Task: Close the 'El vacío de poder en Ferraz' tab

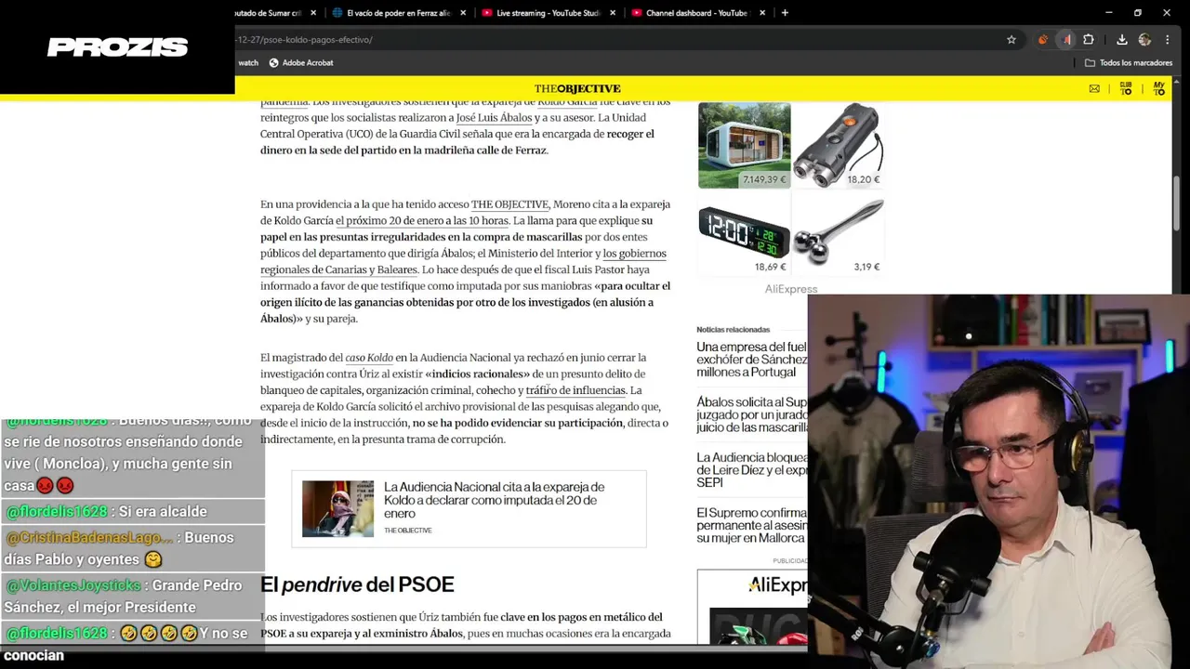Action: coord(463,13)
